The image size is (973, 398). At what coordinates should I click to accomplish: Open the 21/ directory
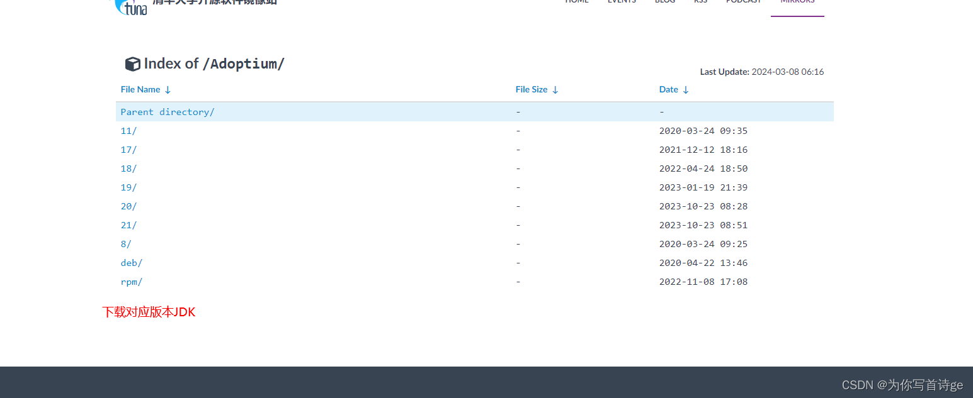tap(128, 225)
